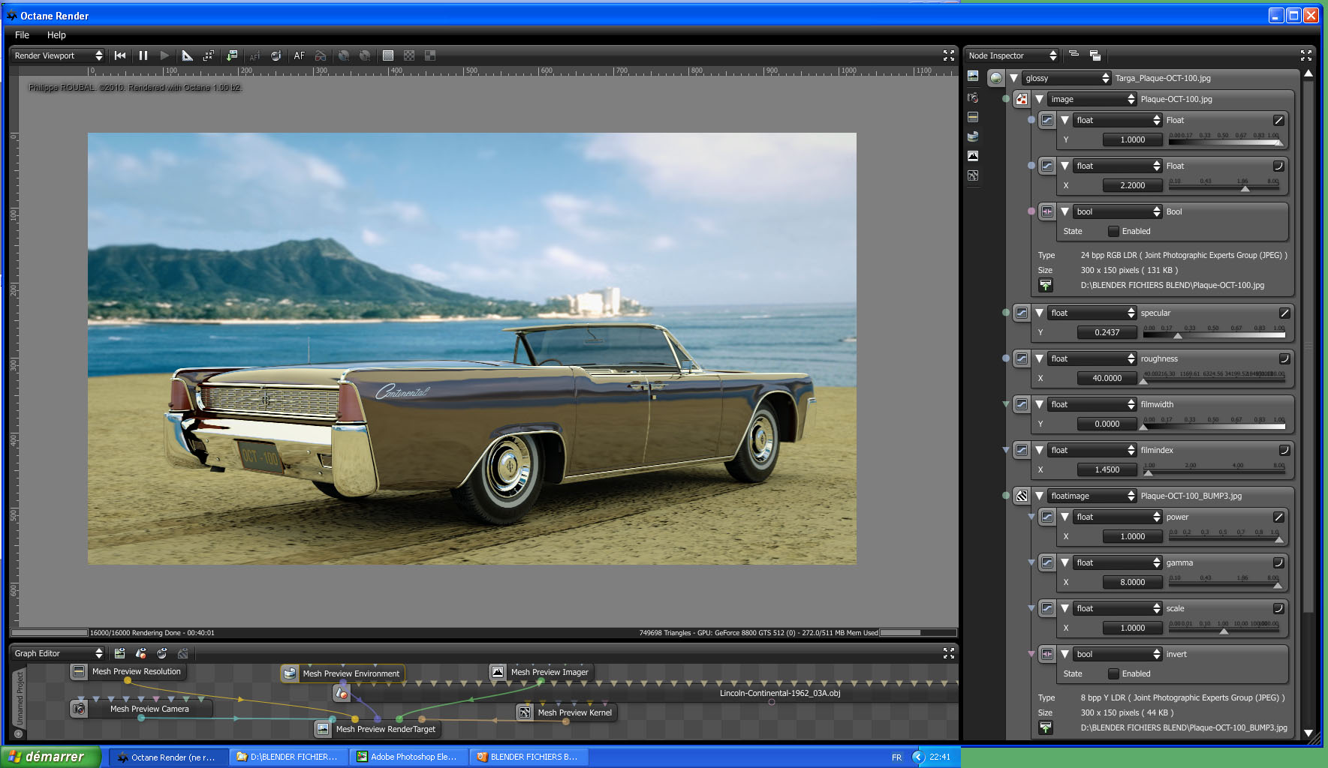
Task: Load file for Plaque-OCT-100.jpg image
Action: pyautogui.click(x=1046, y=285)
